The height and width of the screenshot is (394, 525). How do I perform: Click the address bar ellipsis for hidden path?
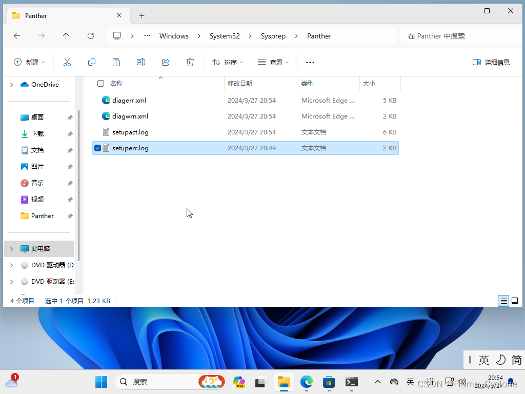[147, 36]
